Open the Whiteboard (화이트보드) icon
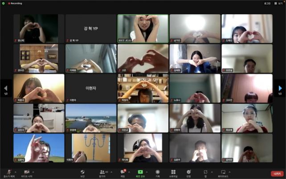The width and height of the screenshot is (286, 179). pos(223,171)
